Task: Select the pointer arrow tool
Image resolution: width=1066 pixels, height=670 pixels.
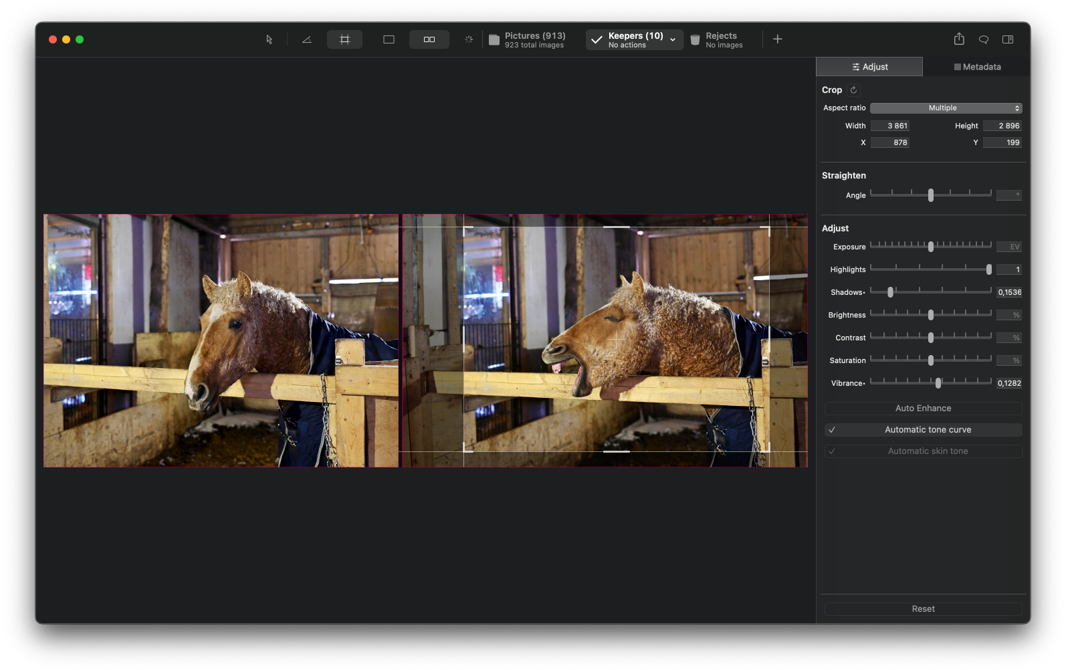Action: (269, 39)
